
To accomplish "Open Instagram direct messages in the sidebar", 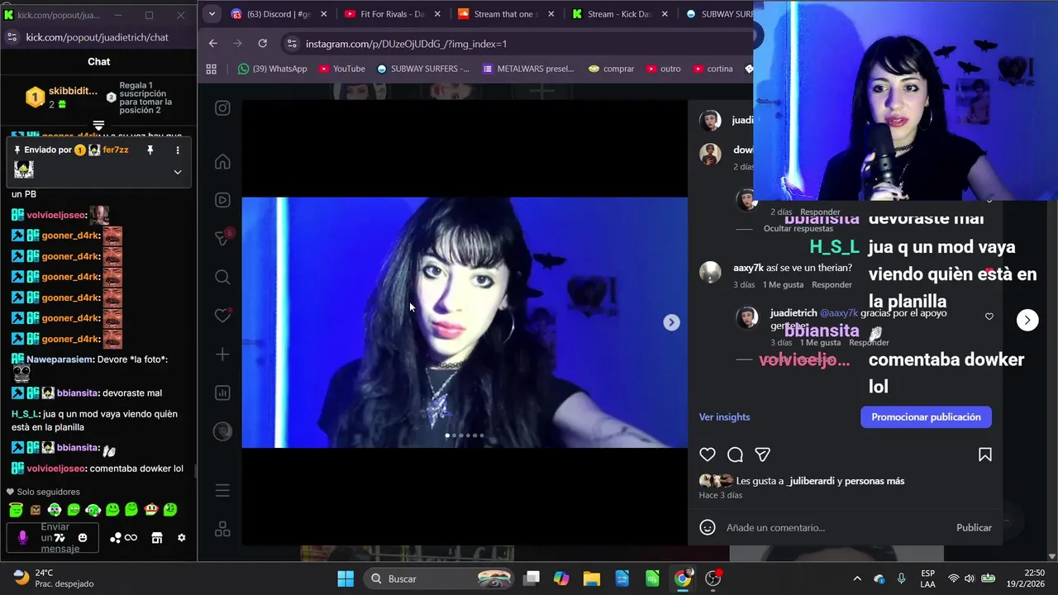I will [x=222, y=238].
